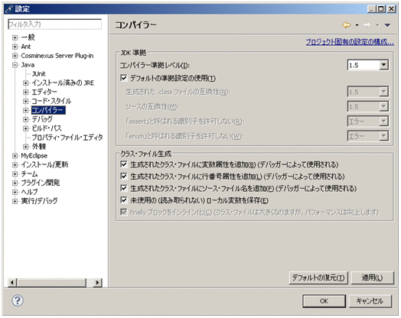This screenshot has width=401, height=318.
Task: Toggle デフォルトの準拠設定の使用 checkbox
Action: coord(124,78)
